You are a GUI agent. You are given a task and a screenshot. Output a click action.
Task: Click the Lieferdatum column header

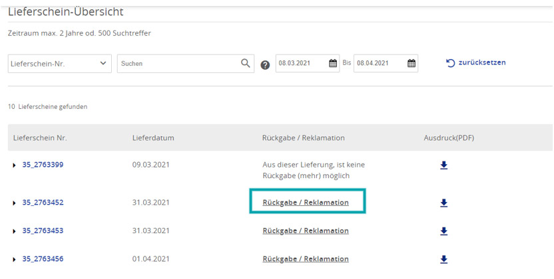tap(153, 138)
